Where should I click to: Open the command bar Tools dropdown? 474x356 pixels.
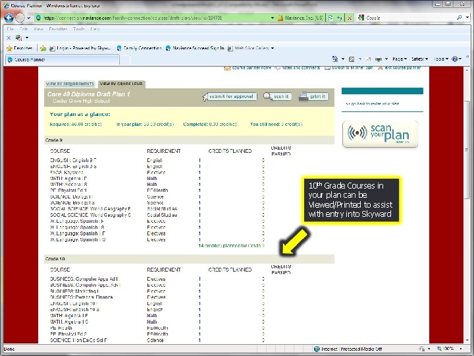440,59
